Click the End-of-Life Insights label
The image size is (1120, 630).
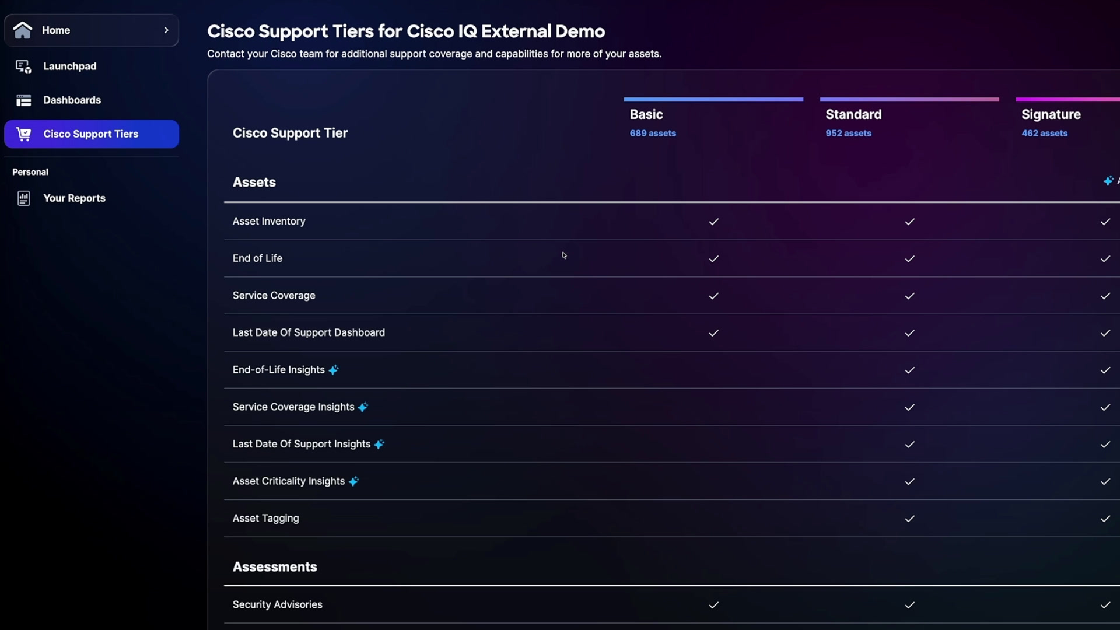tap(279, 370)
